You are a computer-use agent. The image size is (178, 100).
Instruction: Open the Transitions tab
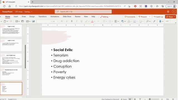(x=43, y=17)
